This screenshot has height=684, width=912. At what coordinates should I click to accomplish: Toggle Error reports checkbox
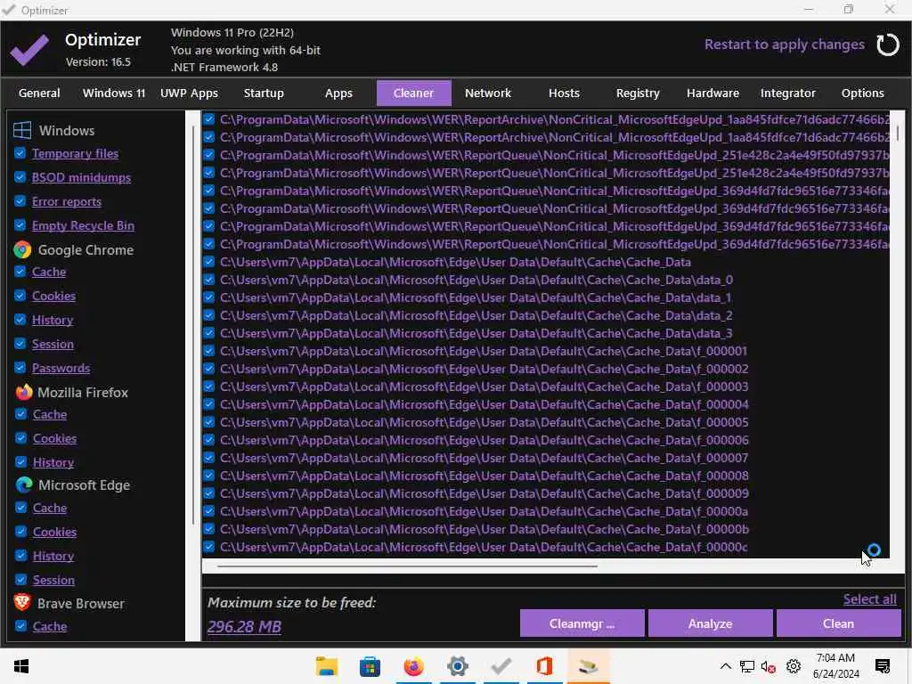[x=20, y=201]
